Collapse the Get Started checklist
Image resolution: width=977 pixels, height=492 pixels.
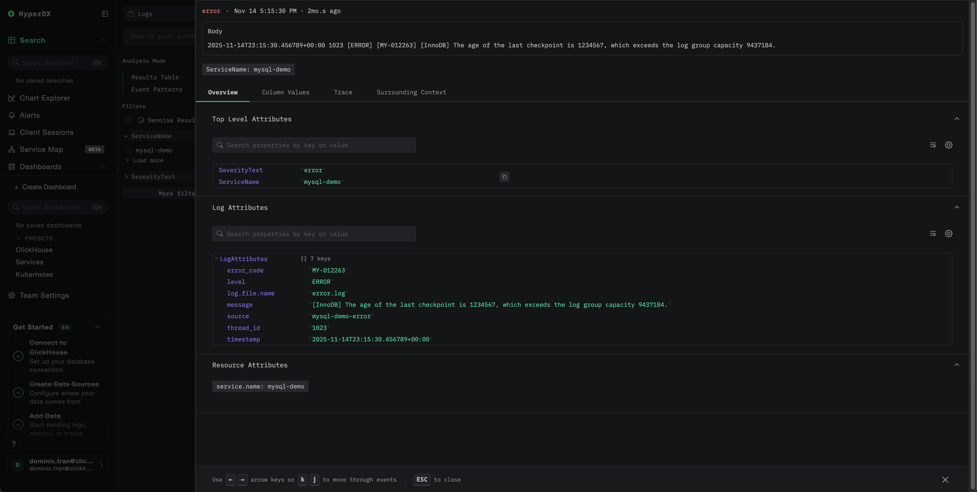97,327
